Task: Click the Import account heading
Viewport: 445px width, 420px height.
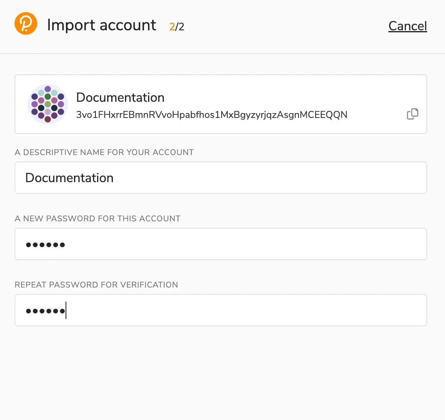Action: tap(101, 25)
